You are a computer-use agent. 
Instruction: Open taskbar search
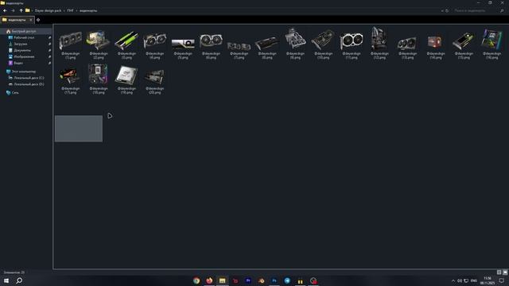point(19,280)
